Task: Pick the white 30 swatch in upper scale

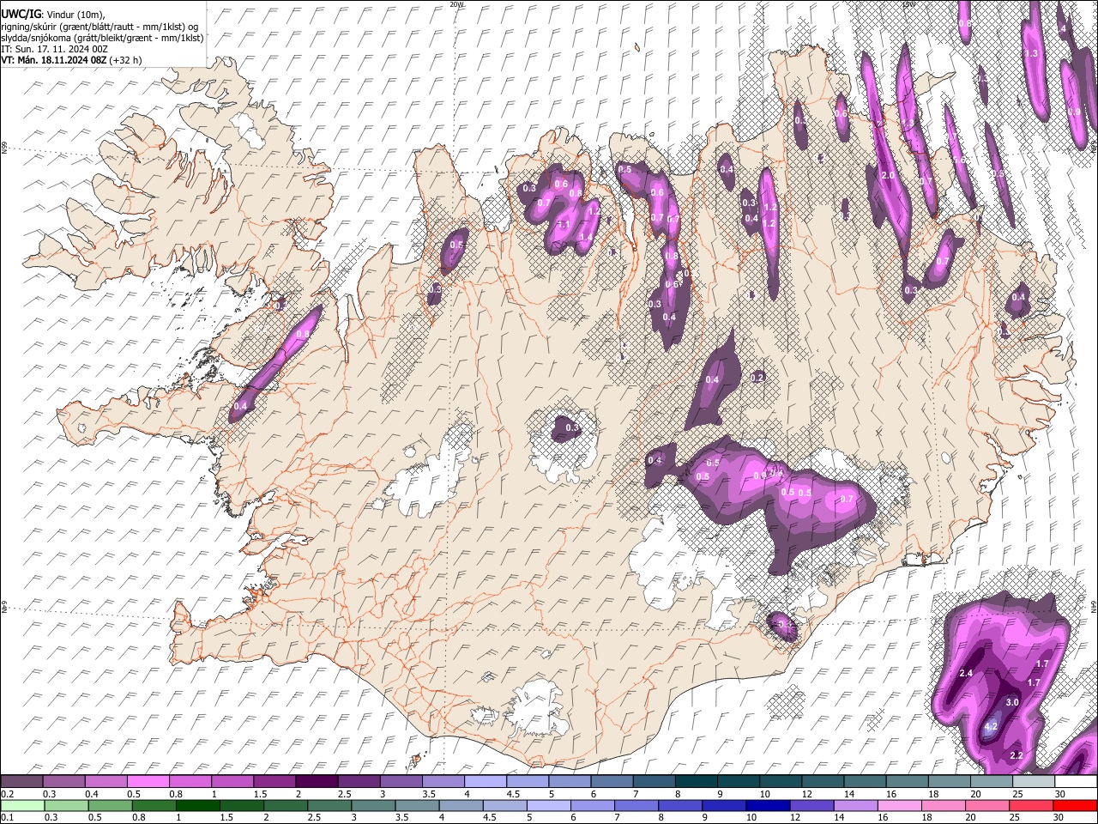Action: pyautogui.click(x=1076, y=781)
